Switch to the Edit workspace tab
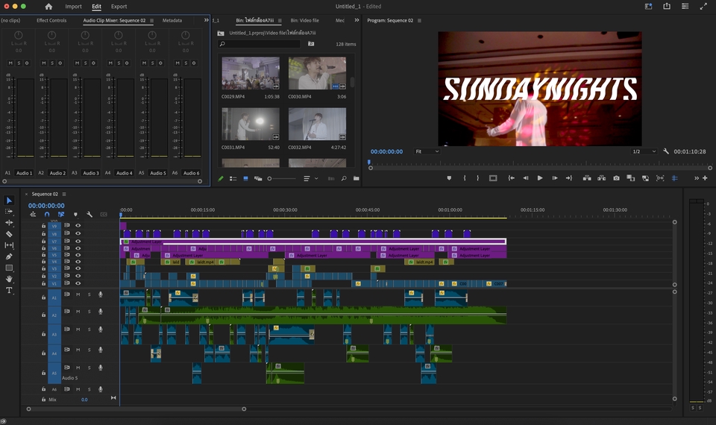This screenshot has width=716, height=425. [96, 7]
